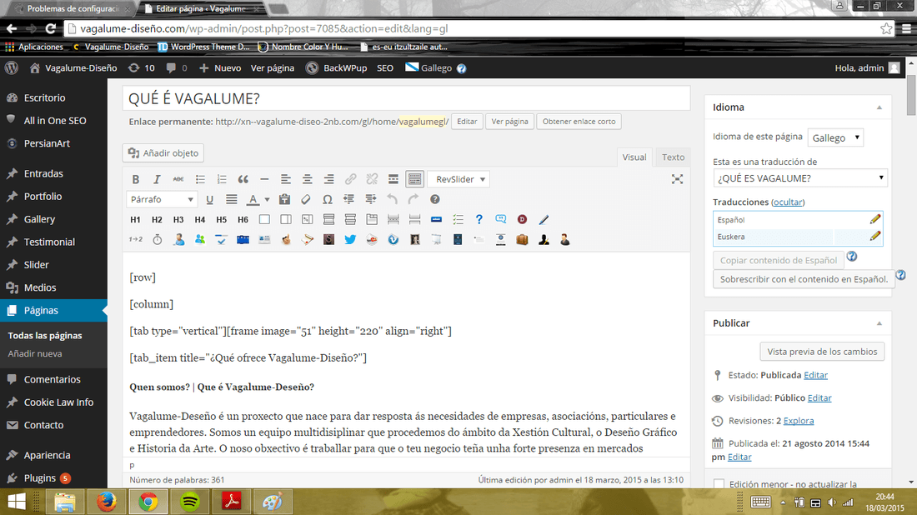Screen dimensions: 917x515
Task: Undo the last edit
Action: tap(392, 199)
